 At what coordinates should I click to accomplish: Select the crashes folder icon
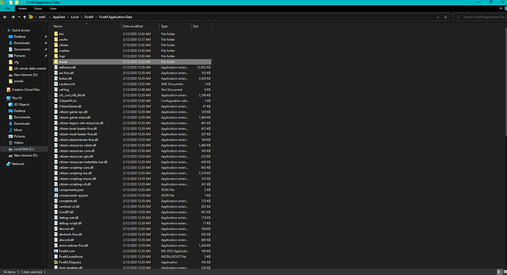tap(56, 51)
